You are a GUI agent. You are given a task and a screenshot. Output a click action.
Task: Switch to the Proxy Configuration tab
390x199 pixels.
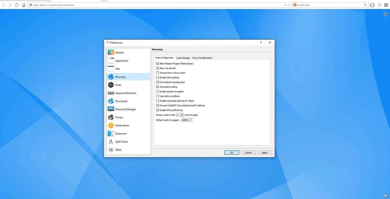202,58
